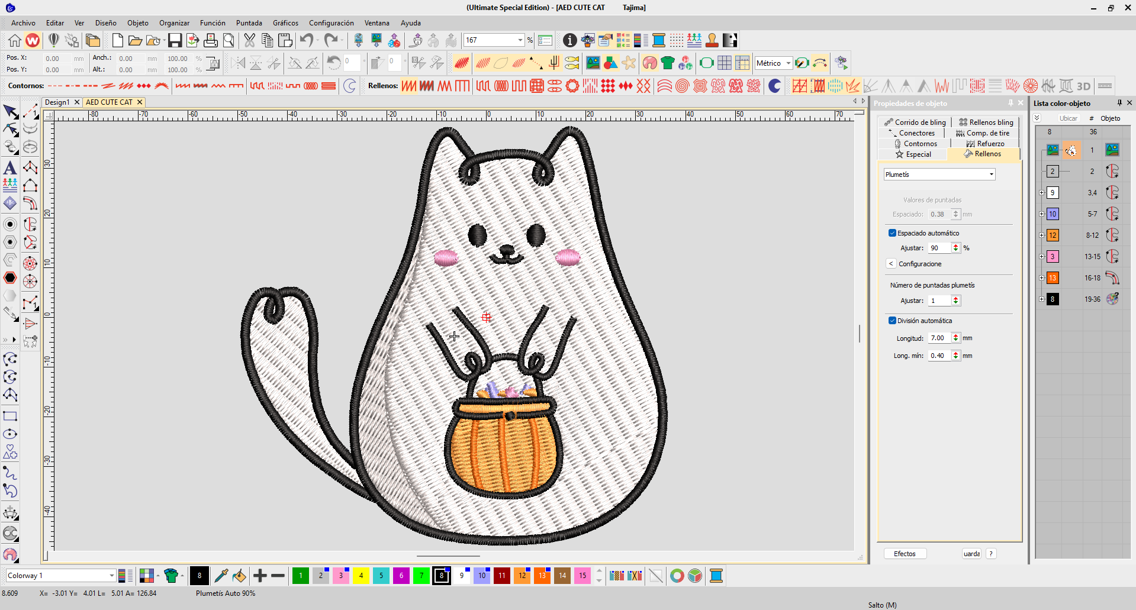Switch to the Design1 tab
This screenshot has height=610, width=1136.
[57, 102]
